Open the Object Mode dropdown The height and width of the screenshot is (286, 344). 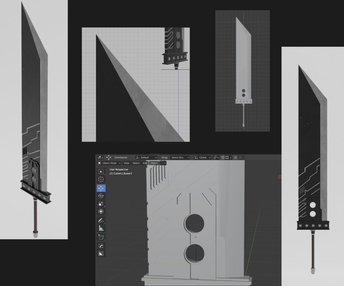pyautogui.click(x=109, y=163)
